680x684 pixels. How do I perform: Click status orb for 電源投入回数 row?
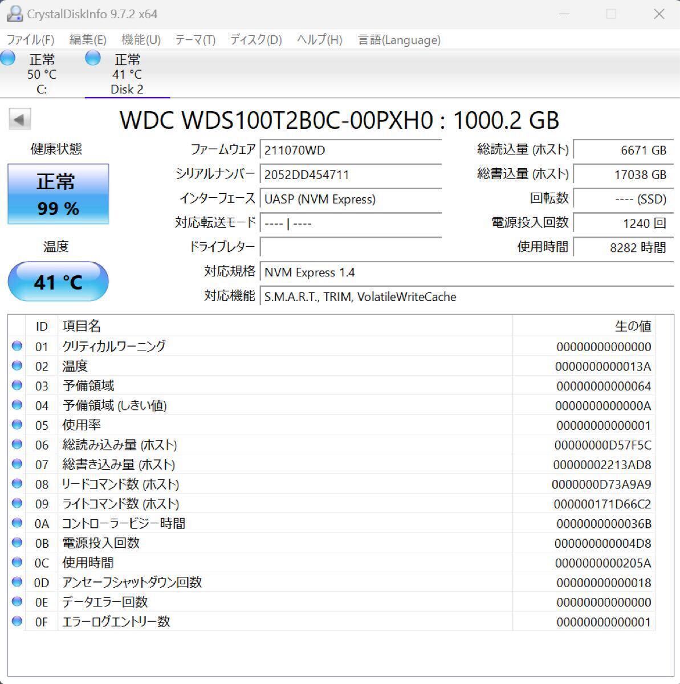[17, 543]
